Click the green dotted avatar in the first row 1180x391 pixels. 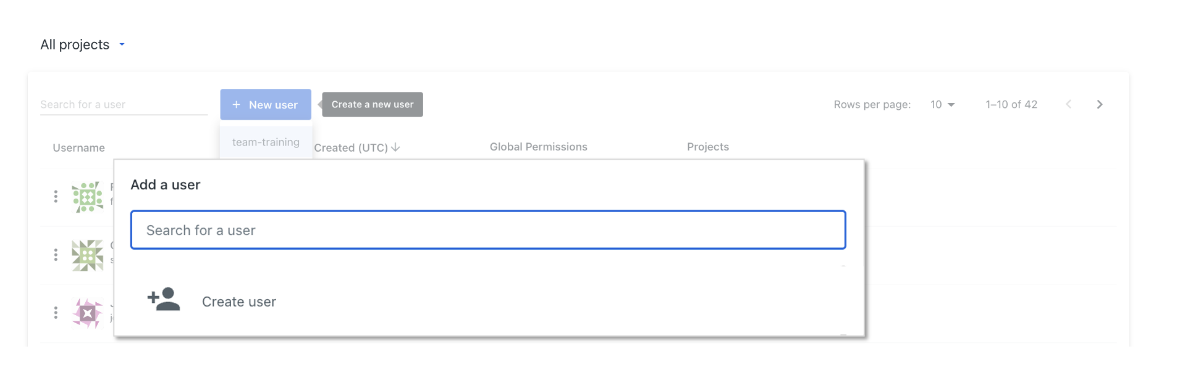(88, 197)
